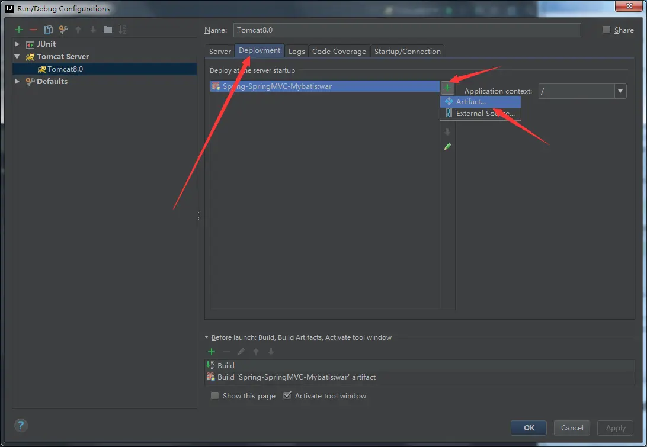Collapse the Tomcat Server node
Viewport: 647px width, 447px height.
tap(17, 56)
